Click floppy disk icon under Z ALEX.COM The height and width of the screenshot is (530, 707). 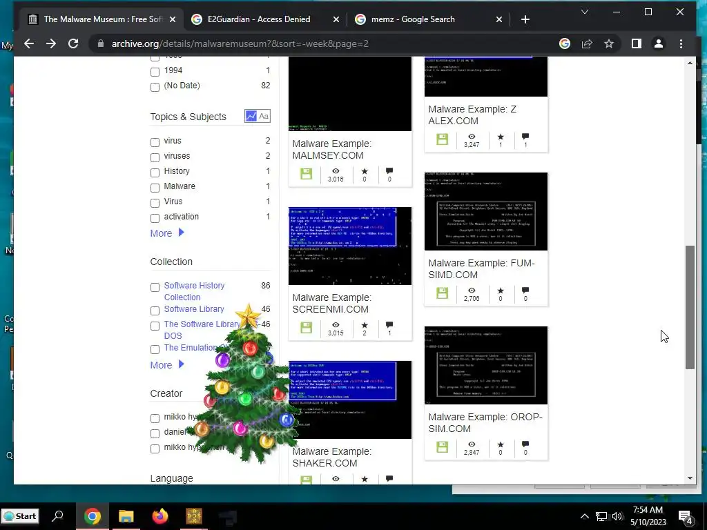point(443,139)
